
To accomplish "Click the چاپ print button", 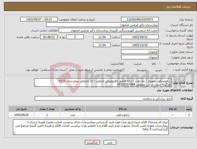I will coord(110,142).
